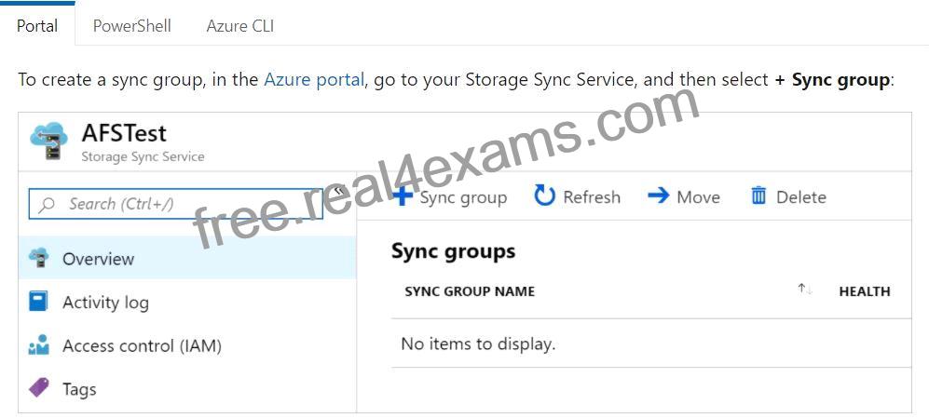
Task: Switch to the PowerShell tab
Action: (x=132, y=26)
